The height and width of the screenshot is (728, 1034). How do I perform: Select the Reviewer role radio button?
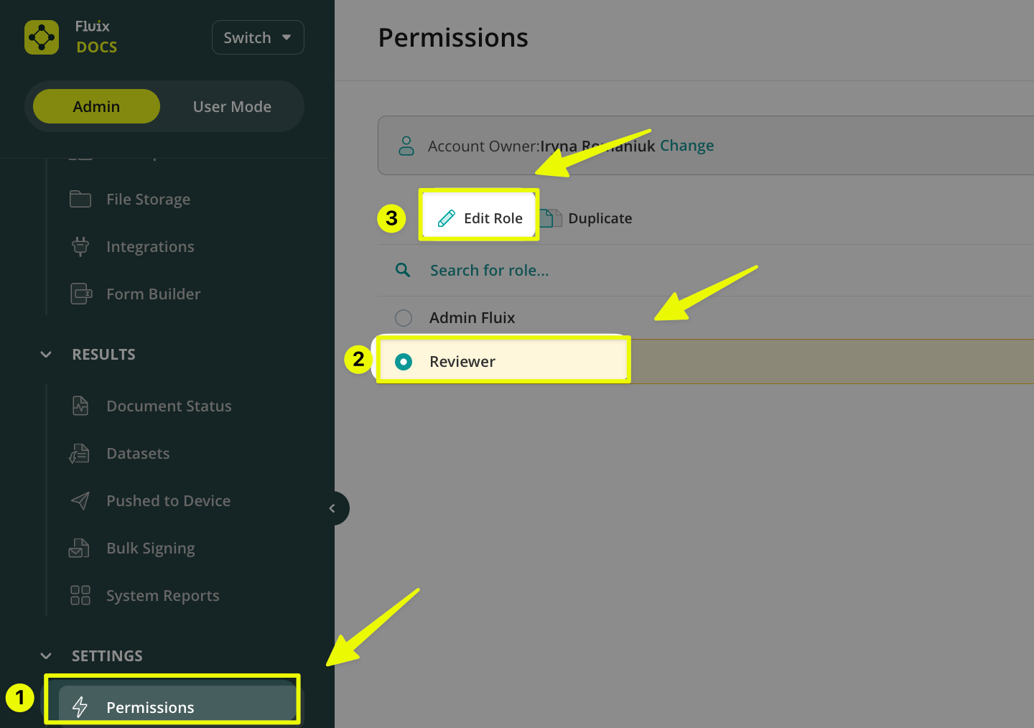pyautogui.click(x=404, y=361)
